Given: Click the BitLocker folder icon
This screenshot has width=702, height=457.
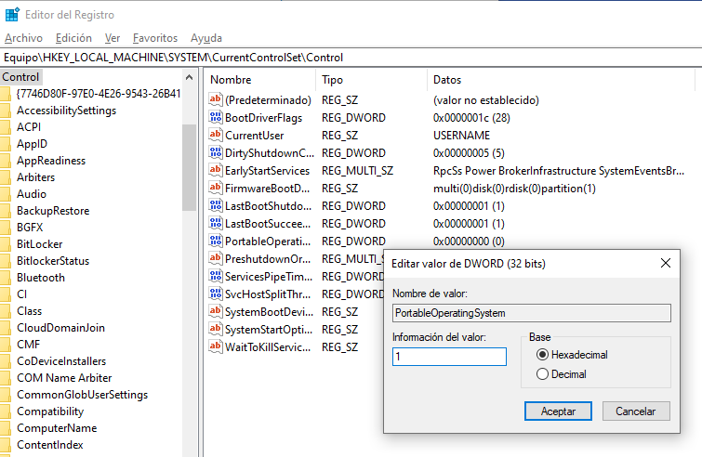Looking at the screenshot, I should pyautogui.click(x=6, y=244).
